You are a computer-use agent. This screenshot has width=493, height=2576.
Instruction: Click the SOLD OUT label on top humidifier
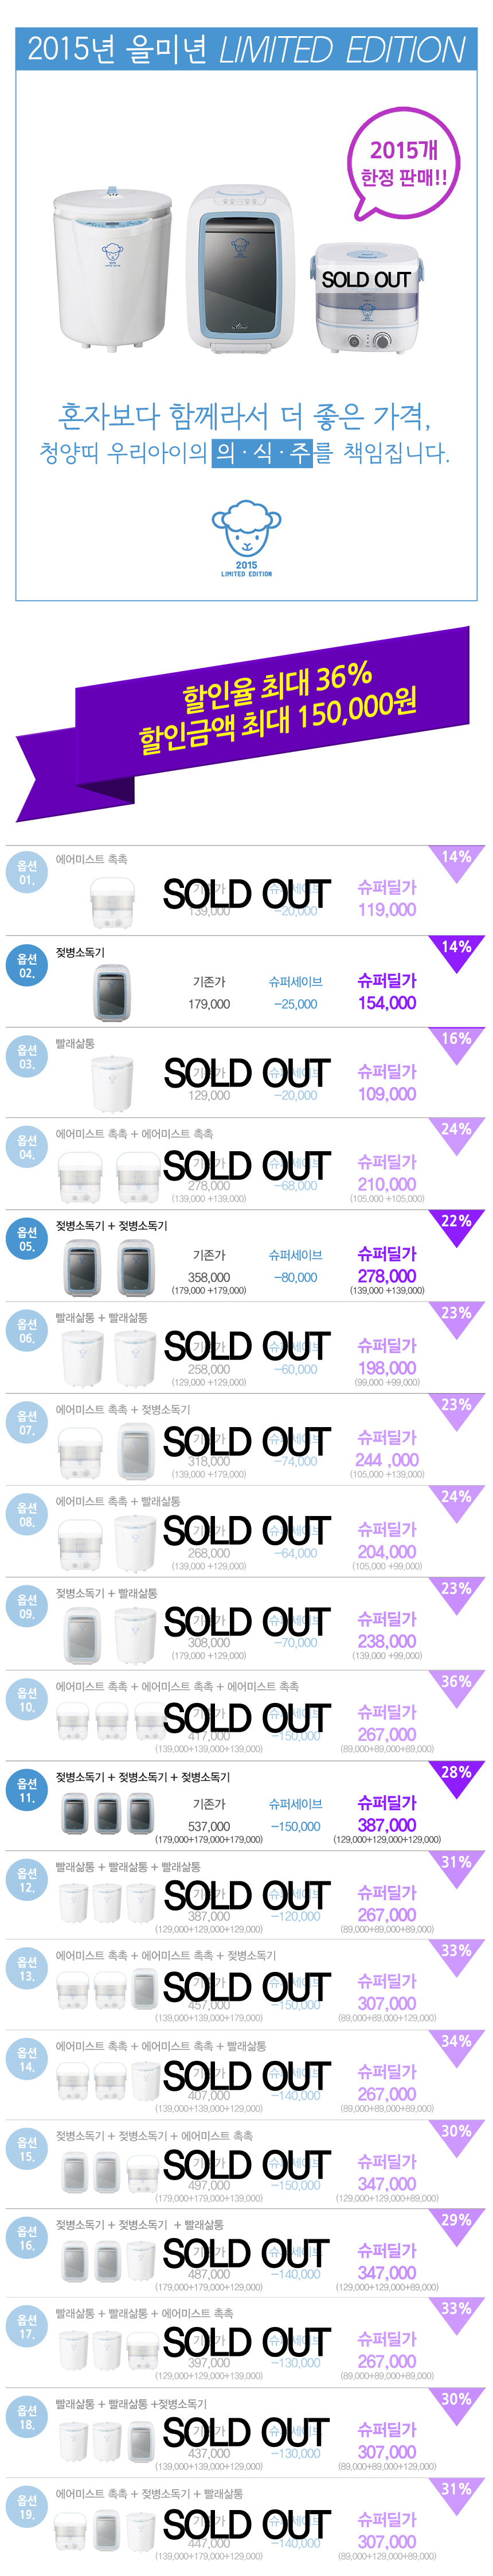click(366, 280)
